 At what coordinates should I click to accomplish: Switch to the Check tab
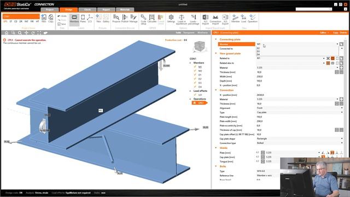click(x=87, y=10)
